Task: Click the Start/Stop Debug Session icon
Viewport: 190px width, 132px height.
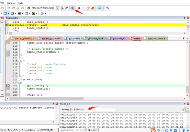Action: 73,8
